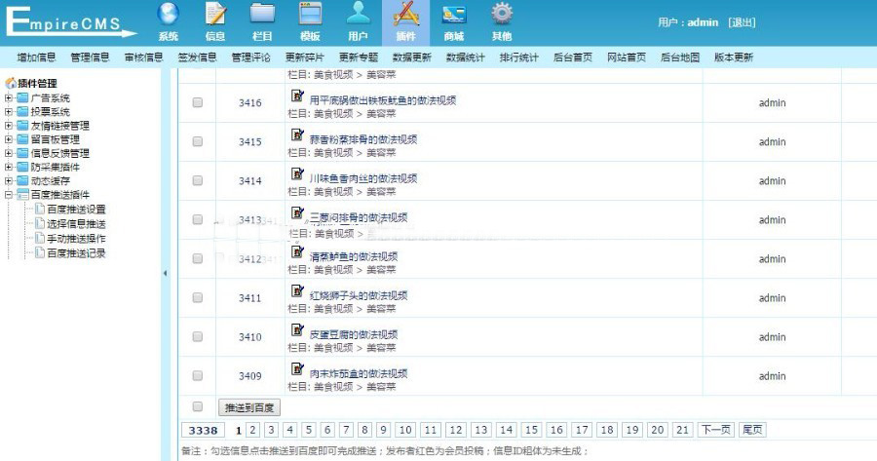Click the 信息 (Info) notepad icon
Viewport: 877px width, 461px height.
(x=215, y=15)
